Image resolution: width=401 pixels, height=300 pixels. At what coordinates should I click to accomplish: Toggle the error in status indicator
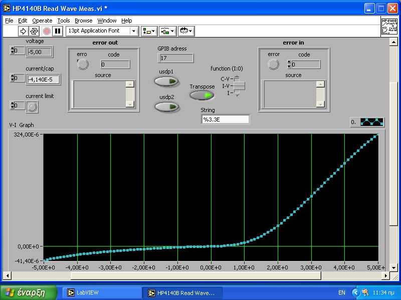tap(273, 64)
